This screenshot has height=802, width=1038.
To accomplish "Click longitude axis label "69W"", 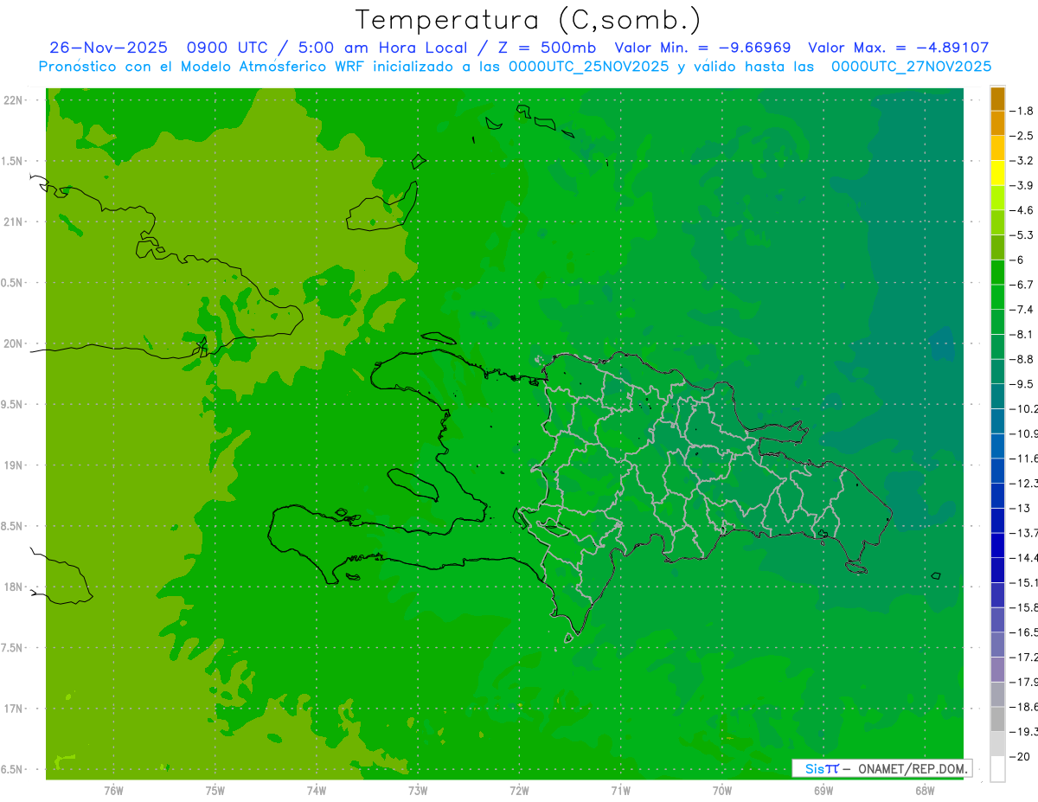I will click(x=823, y=791).
